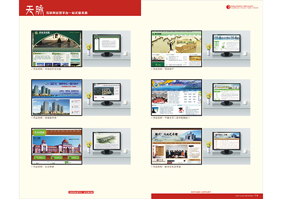Viewport: 282px width, 199px height.
Task: Open the monitor mockup with the brown-header museum page
Action: (227, 146)
